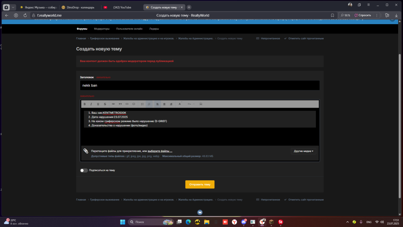
Task: Open File Explorer from the taskbar
Action: [x=207, y=222]
